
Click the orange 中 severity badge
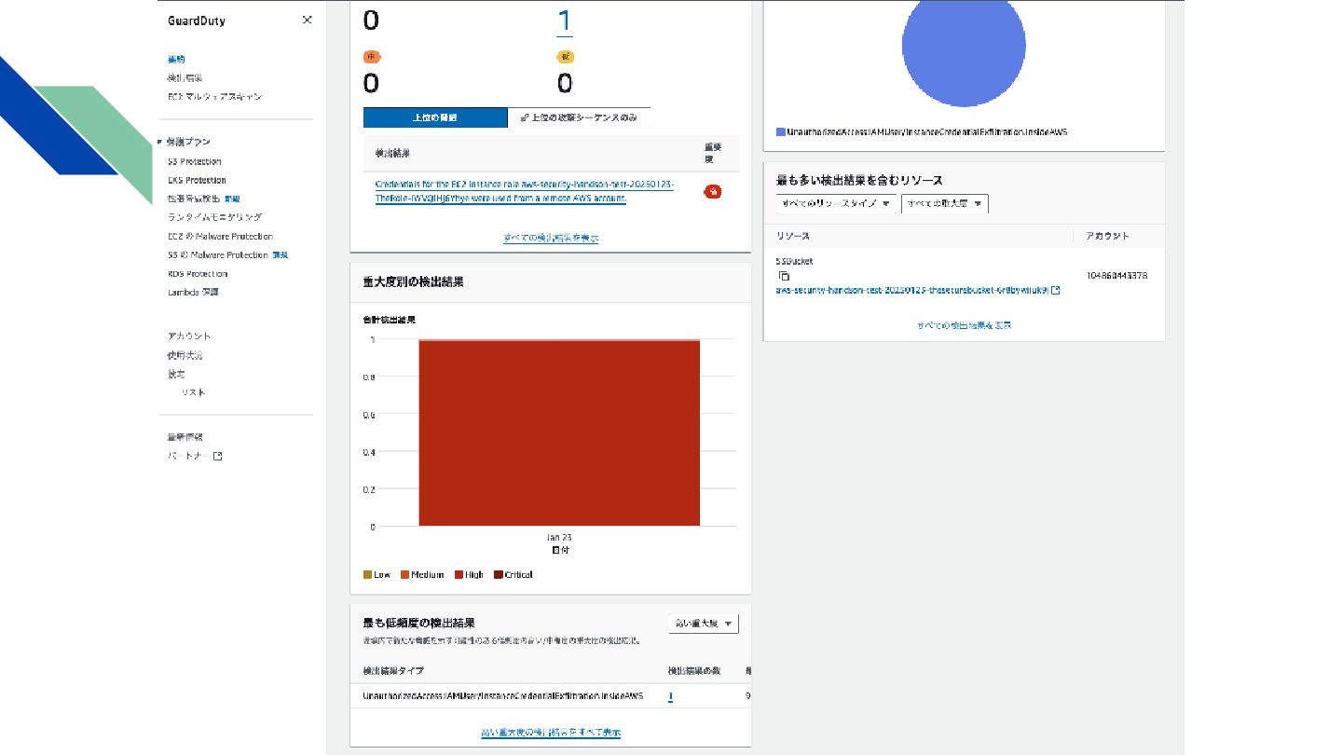click(x=371, y=57)
